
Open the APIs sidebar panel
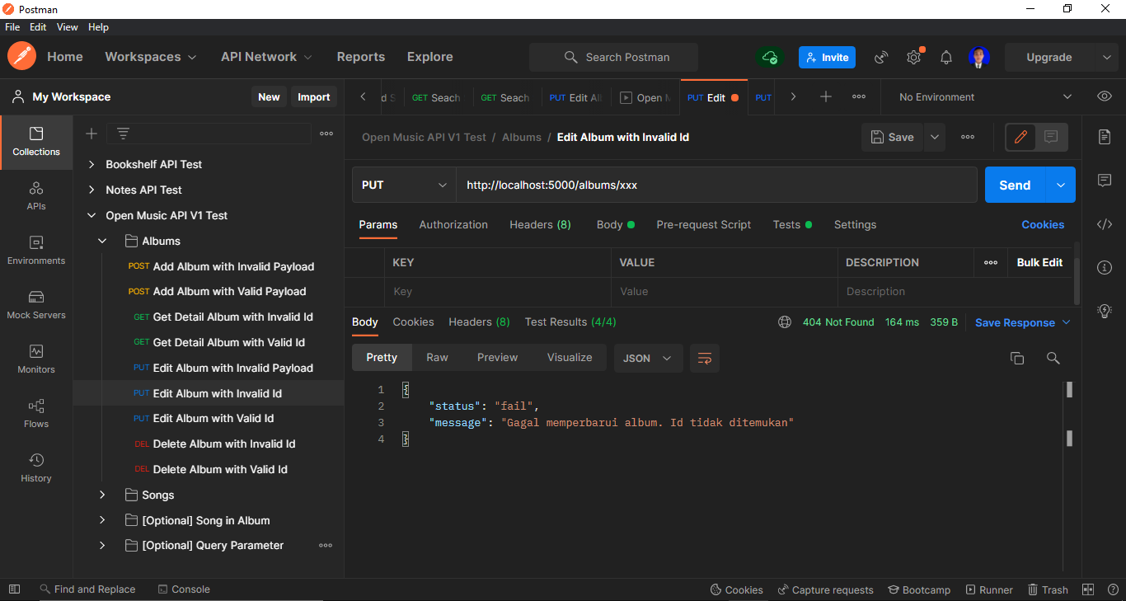(x=36, y=196)
